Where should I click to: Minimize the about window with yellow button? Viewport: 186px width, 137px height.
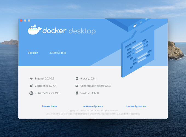point(25,20)
